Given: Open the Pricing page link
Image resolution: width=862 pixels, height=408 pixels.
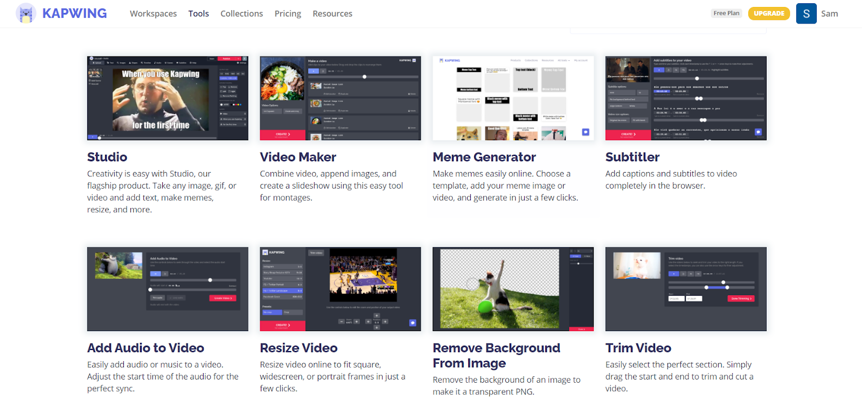Looking at the screenshot, I should 288,13.
